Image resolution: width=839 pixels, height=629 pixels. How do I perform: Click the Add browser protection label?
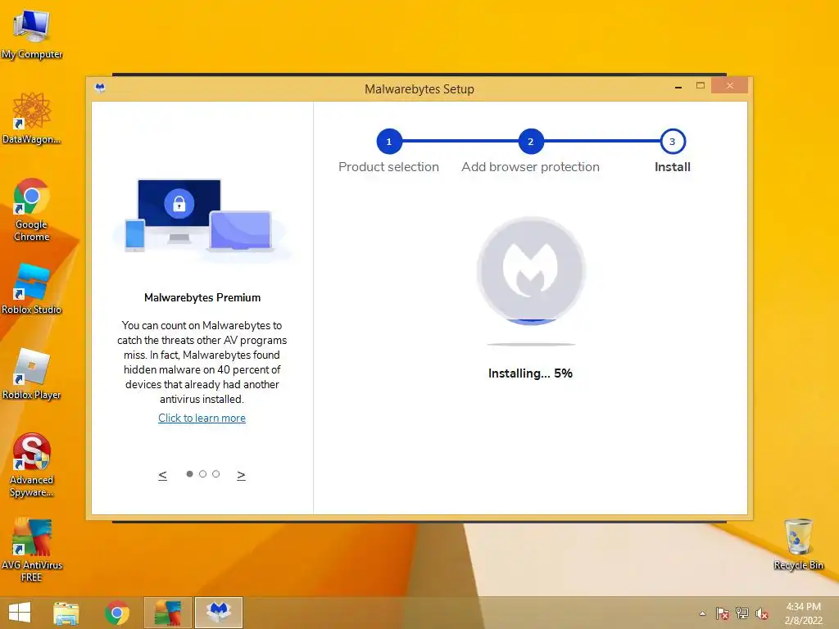pyautogui.click(x=531, y=167)
